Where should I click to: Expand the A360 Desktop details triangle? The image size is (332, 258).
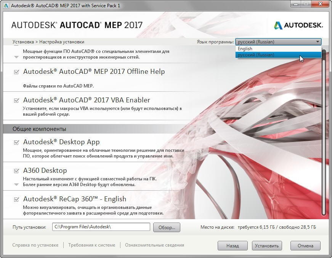point(16,185)
